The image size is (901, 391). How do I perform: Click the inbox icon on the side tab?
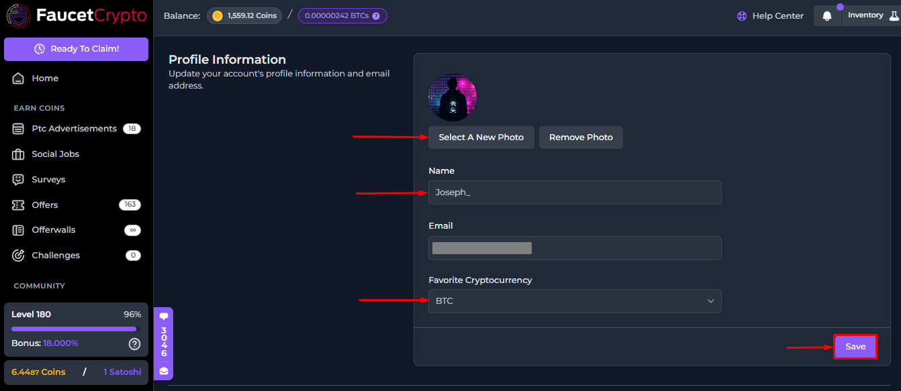pos(164,370)
